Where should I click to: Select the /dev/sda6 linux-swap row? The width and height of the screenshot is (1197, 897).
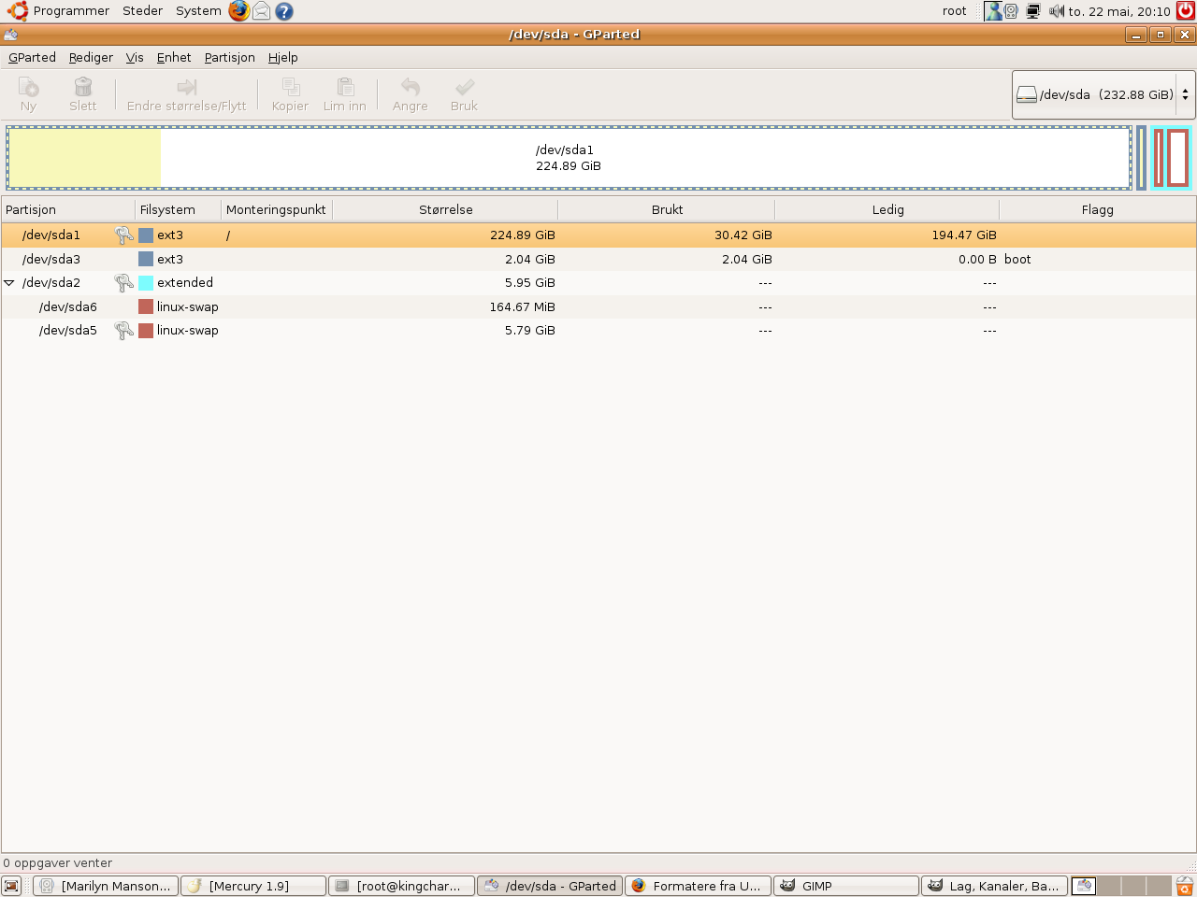598,306
